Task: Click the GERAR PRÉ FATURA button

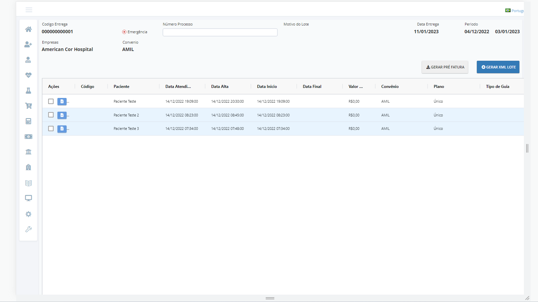Action: click(x=445, y=67)
